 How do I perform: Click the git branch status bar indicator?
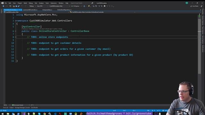point(165,111)
